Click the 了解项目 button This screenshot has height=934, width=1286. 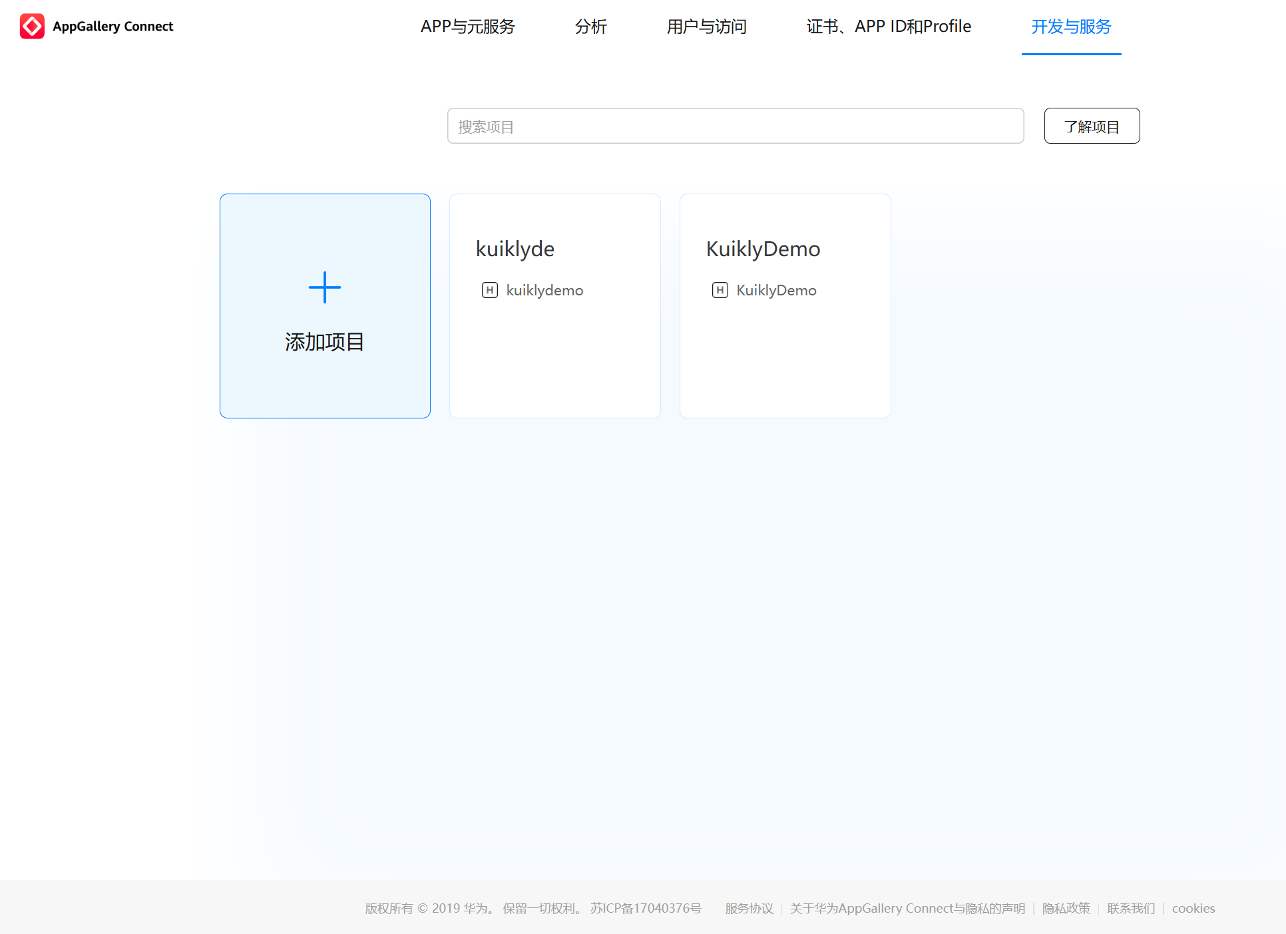click(x=1091, y=125)
